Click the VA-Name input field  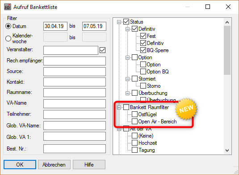coord(75,104)
